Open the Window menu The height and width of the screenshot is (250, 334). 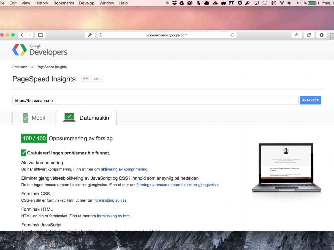point(107,3)
